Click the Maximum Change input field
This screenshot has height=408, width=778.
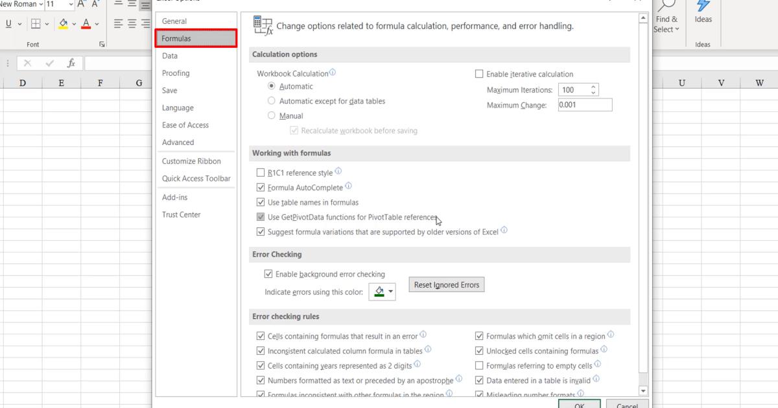[x=584, y=105]
